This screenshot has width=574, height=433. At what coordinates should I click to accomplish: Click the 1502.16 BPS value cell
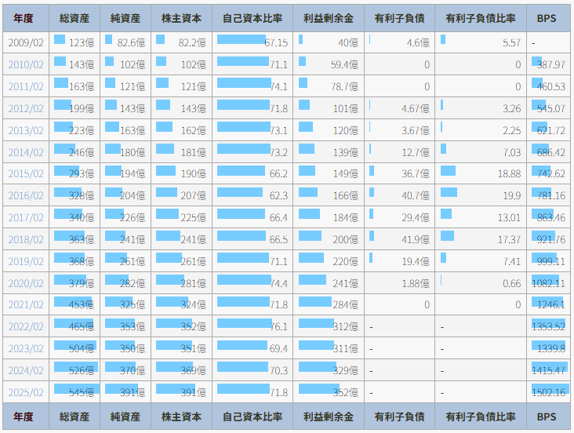point(547,392)
